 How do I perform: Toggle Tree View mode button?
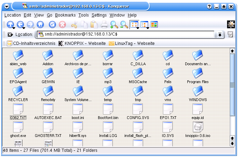[144, 24]
